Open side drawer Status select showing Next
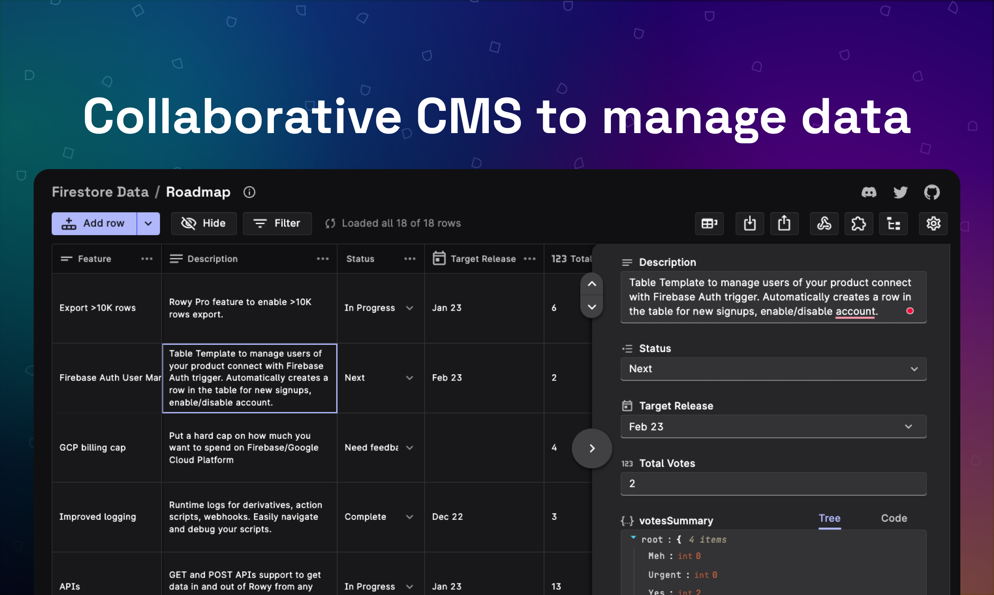 tap(773, 369)
